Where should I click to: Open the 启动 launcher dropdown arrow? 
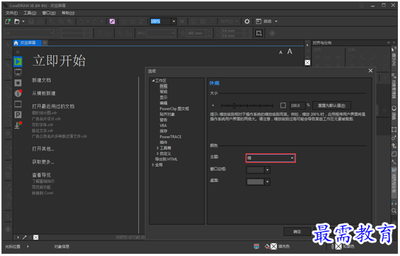[276, 21]
